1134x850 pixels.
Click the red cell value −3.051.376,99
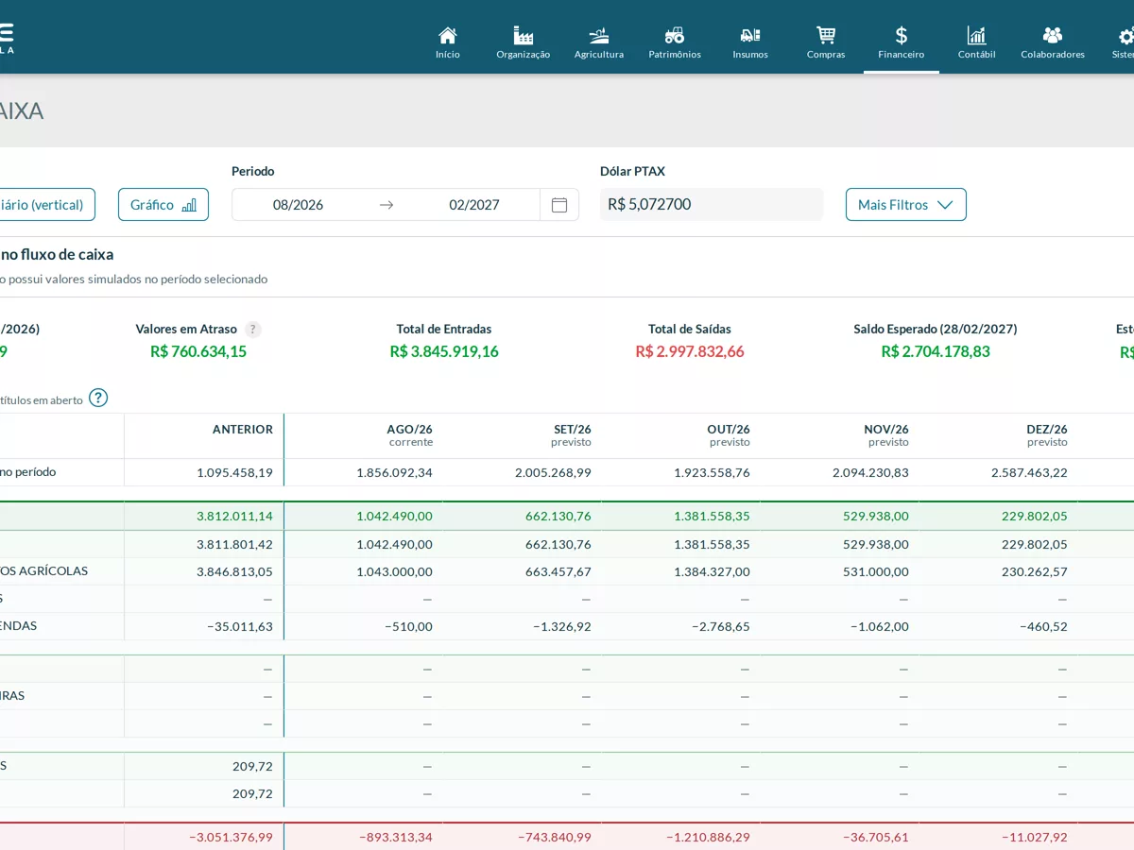pyautogui.click(x=231, y=837)
